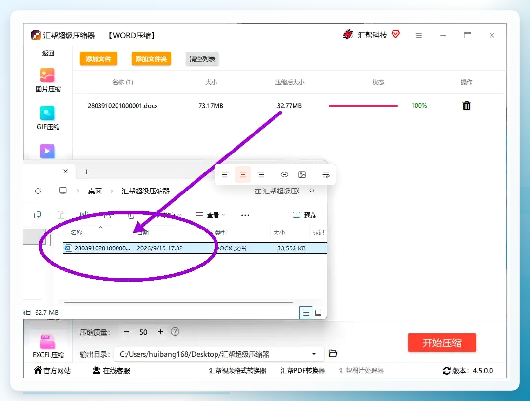Click the insert link icon in floating toolbar

pyautogui.click(x=284, y=174)
